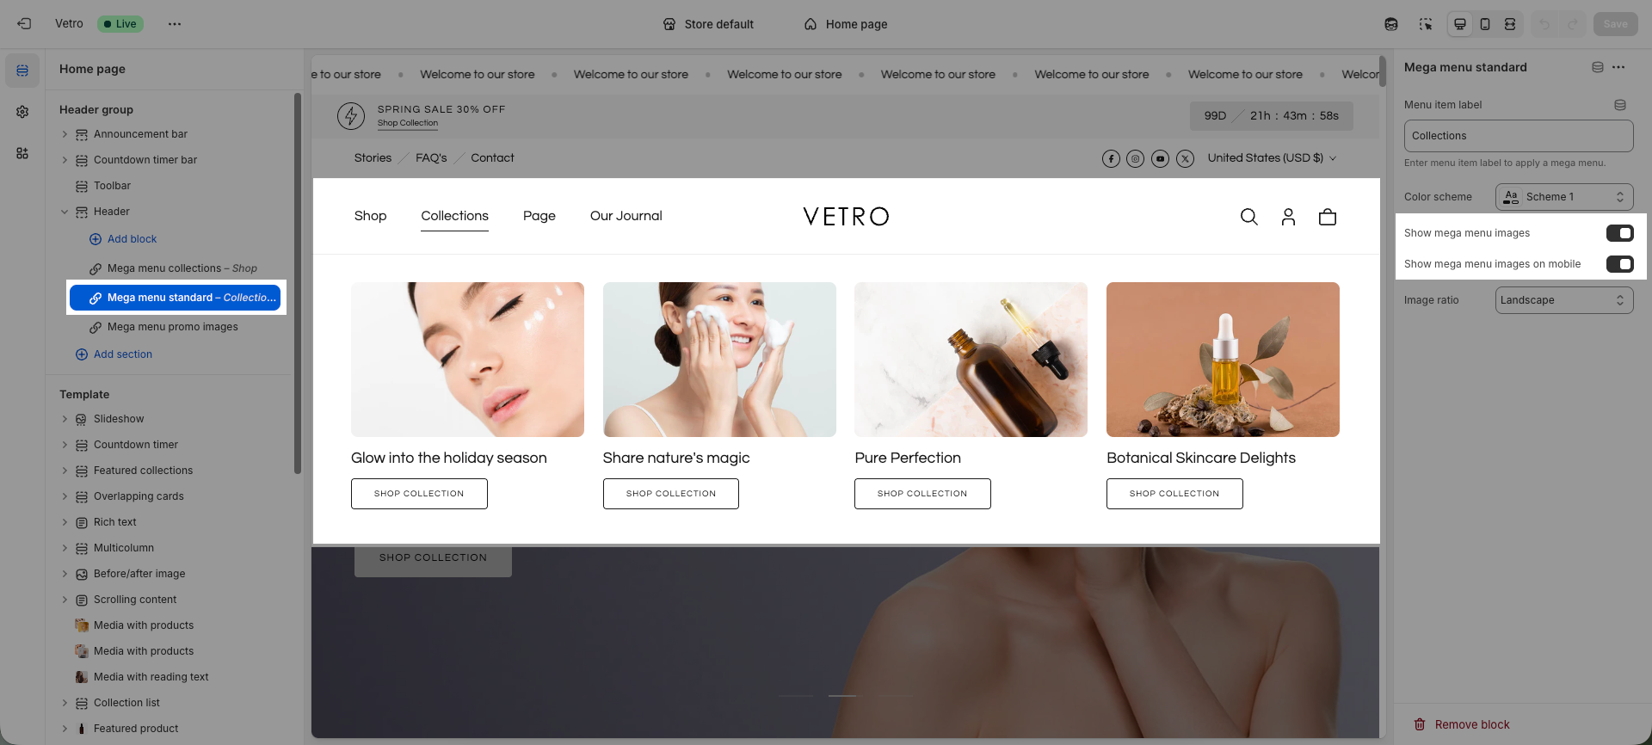Screen dimensions: 1652x745
Task: Collapse the Header section
Action: pos(65,212)
